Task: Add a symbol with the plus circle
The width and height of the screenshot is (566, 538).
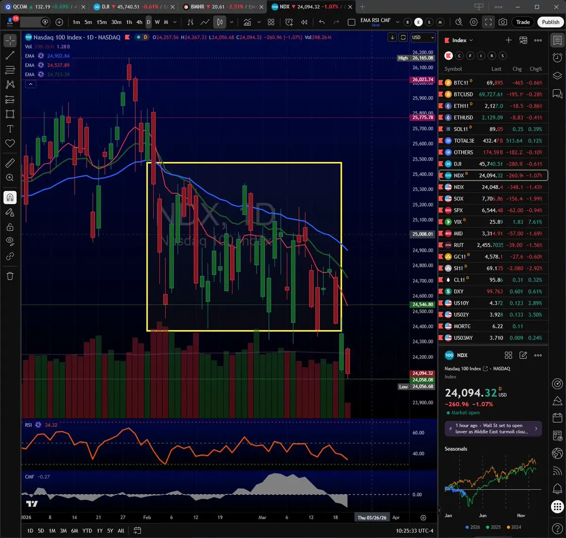Action: point(59,22)
